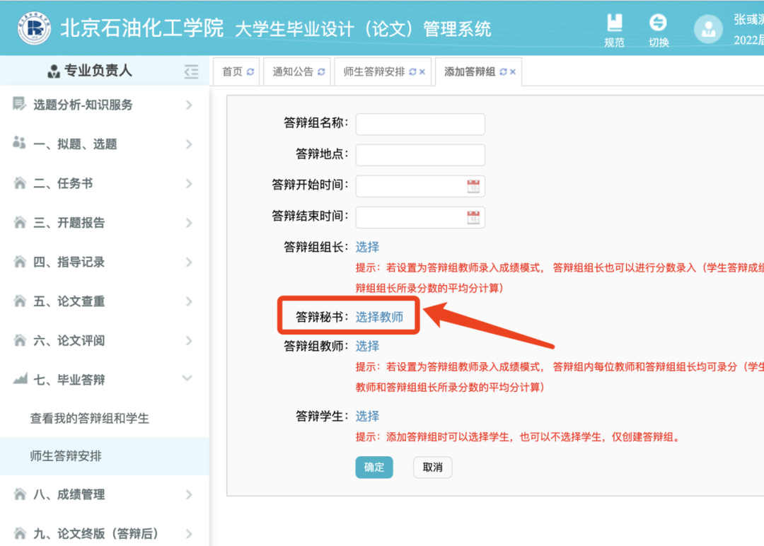Collapse the sidebar with the fold icon
This screenshot has height=546, width=764.
point(191,71)
